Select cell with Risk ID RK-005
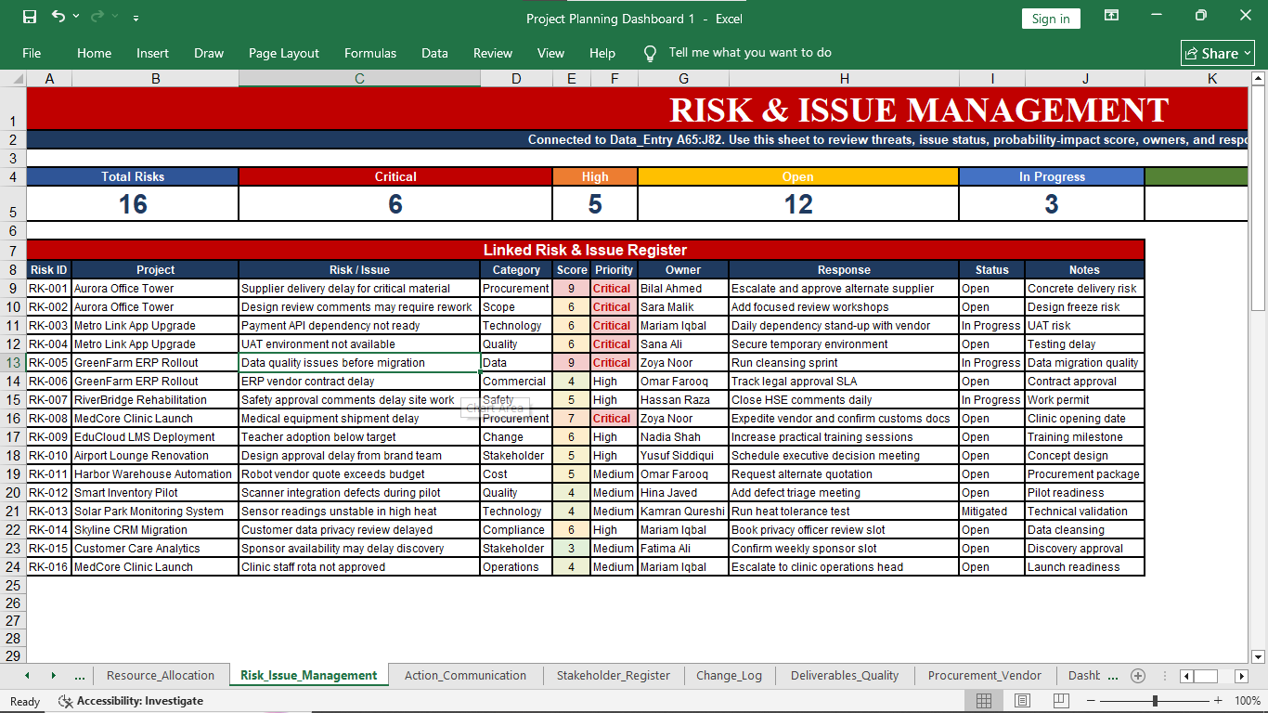 [49, 362]
